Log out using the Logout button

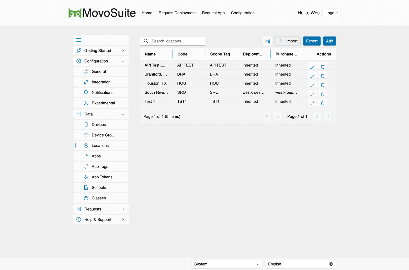click(331, 13)
